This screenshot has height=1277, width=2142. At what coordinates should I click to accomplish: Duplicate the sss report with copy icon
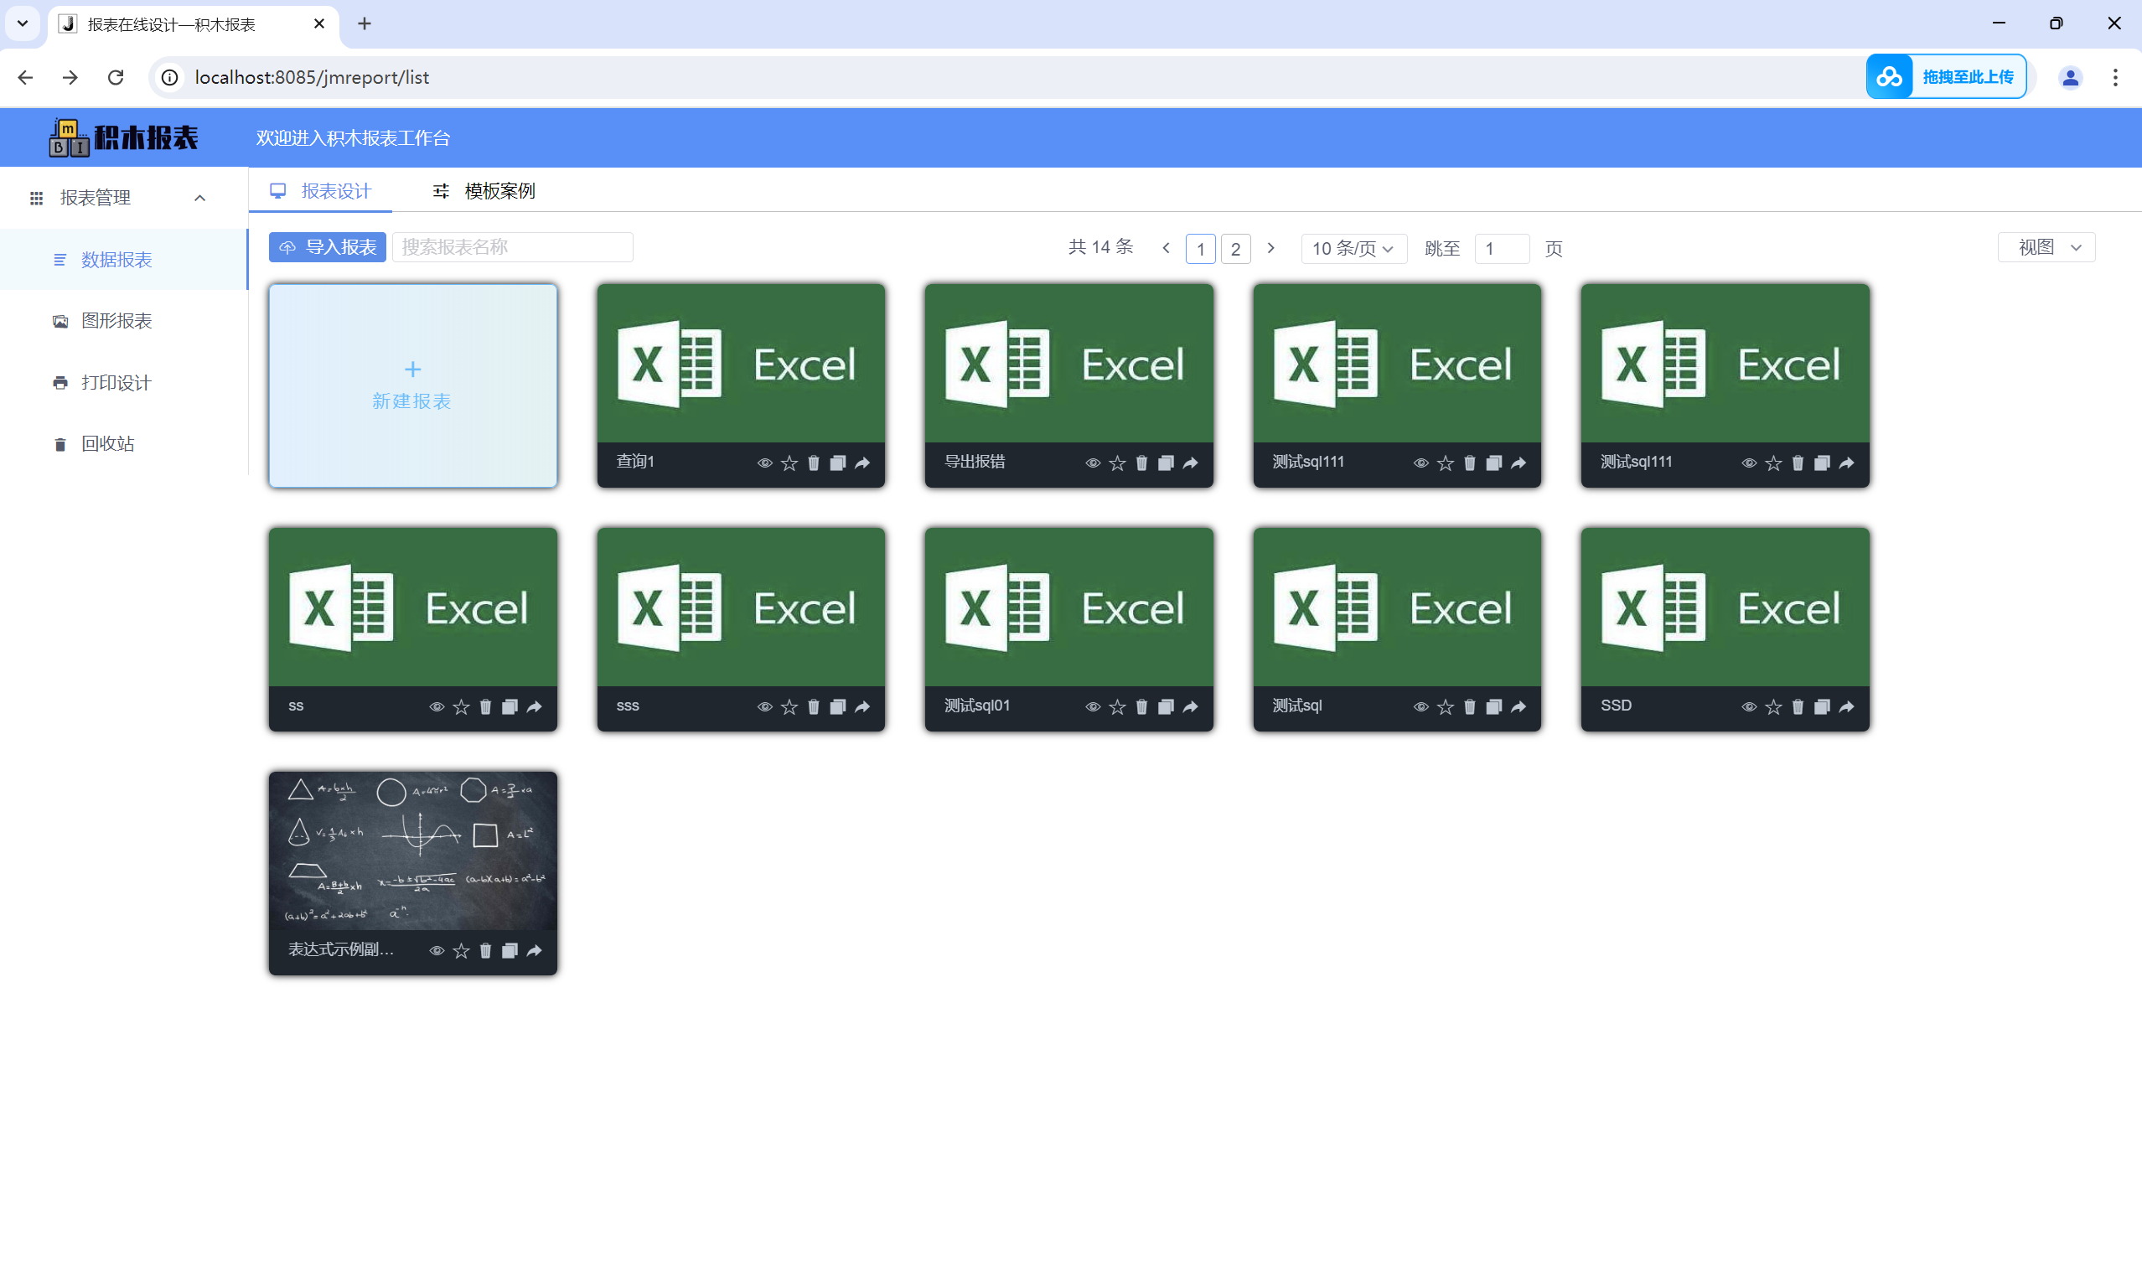point(837,706)
